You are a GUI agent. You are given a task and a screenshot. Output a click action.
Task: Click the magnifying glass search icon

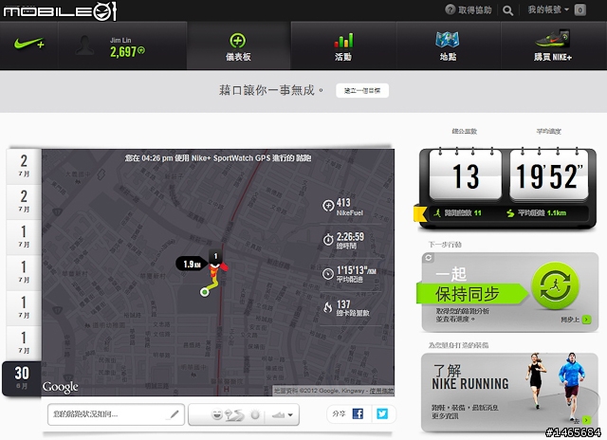pyautogui.click(x=508, y=10)
